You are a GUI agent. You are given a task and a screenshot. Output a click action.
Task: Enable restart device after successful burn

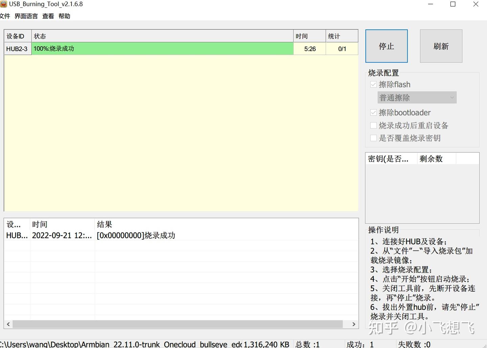click(x=373, y=125)
